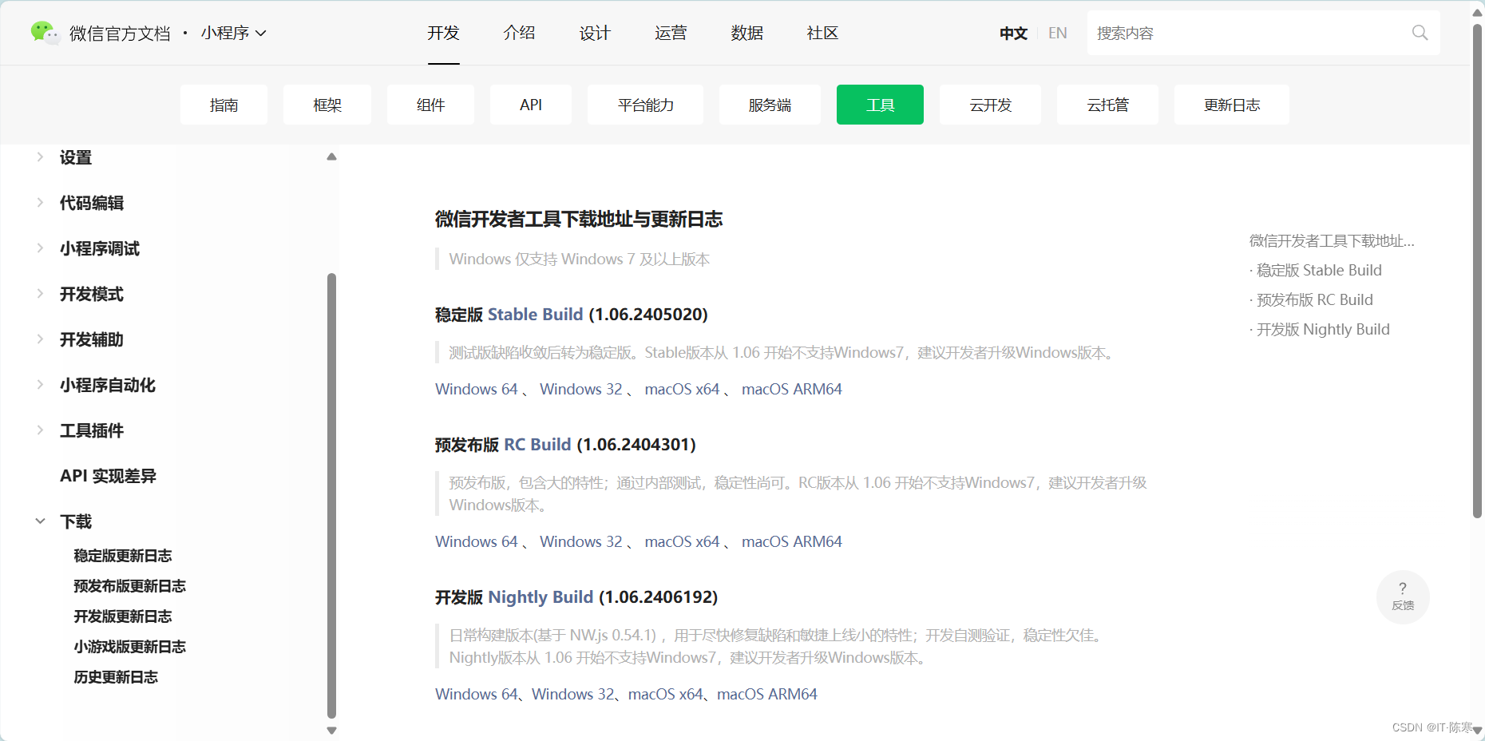This screenshot has width=1485, height=741.
Task: Switch to the 社区 tab
Action: [x=822, y=33]
